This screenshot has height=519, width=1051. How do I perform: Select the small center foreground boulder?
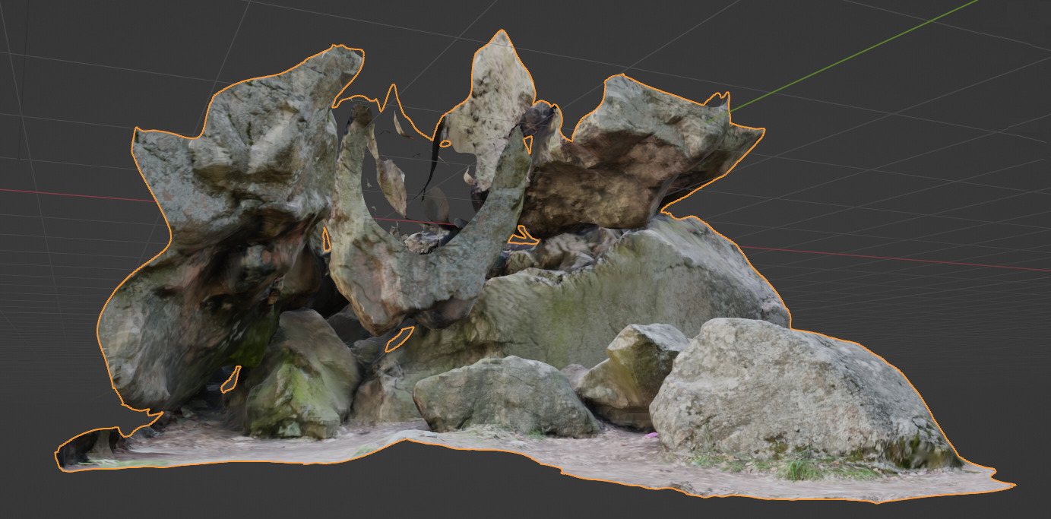point(502,395)
